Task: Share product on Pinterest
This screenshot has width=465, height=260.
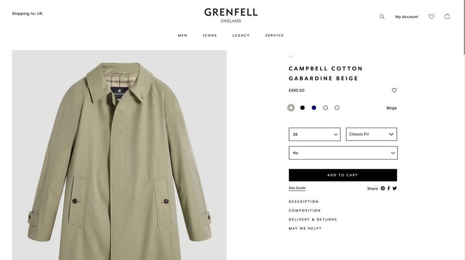Action: (383, 188)
